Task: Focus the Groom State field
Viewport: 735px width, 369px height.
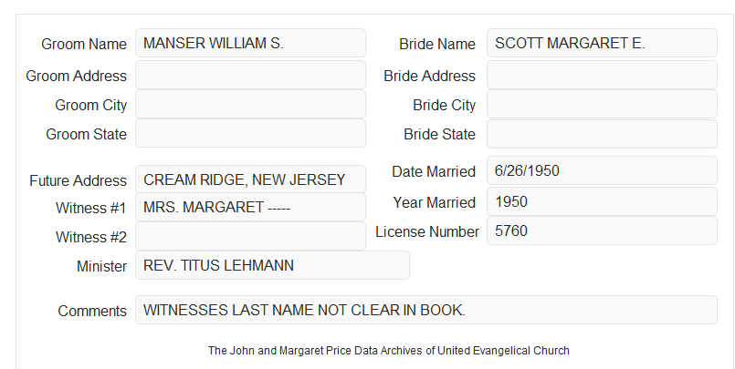Action: point(250,133)
